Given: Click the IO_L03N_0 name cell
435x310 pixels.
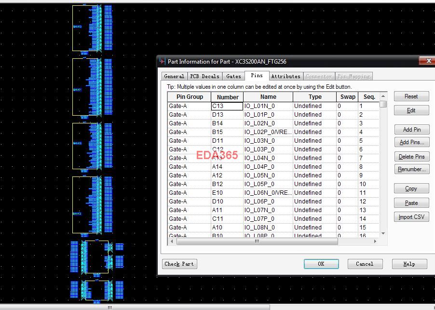Looking at the screenshot, I should (x=268, y=141).
